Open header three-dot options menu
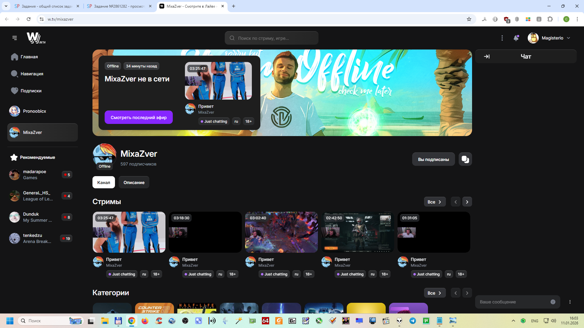The width and height of the screenshot is (584, 328). [x=502, y=38]
